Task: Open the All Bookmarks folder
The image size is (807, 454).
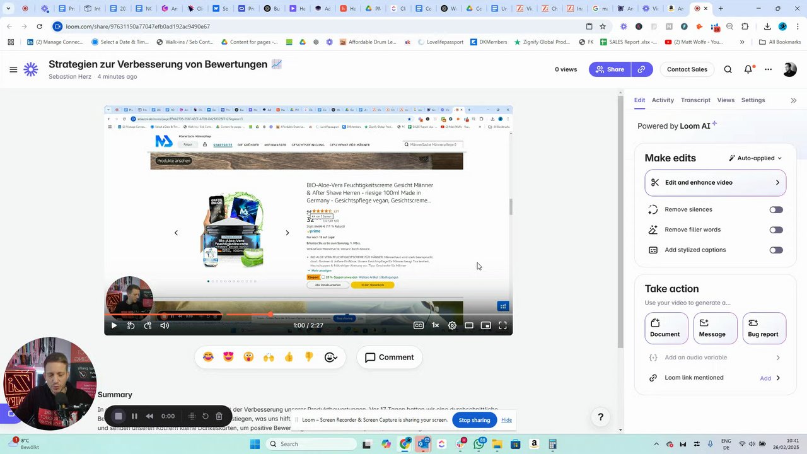Action: tap(780, 42)
